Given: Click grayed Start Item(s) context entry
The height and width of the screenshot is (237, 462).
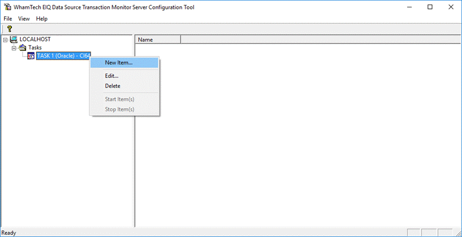Looking at the screenshot, I should (x=124, y=99).
